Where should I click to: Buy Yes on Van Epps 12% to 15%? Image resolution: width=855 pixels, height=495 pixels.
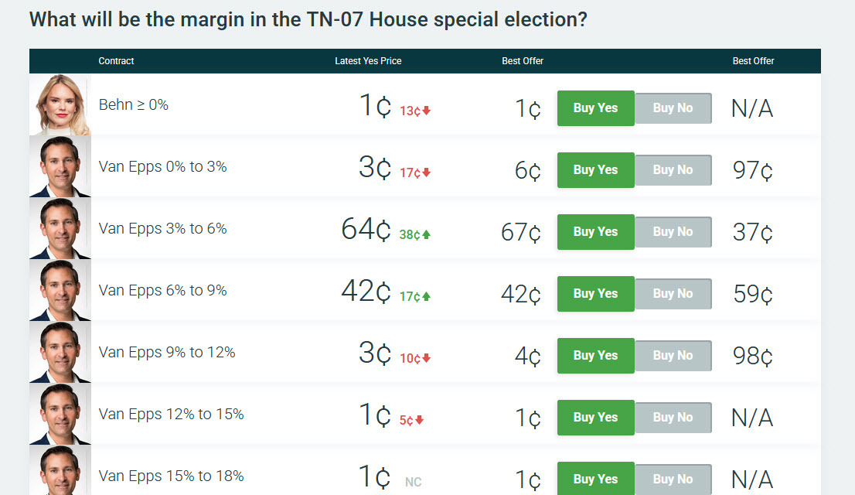pyautogui.click(x=595, y=417)
